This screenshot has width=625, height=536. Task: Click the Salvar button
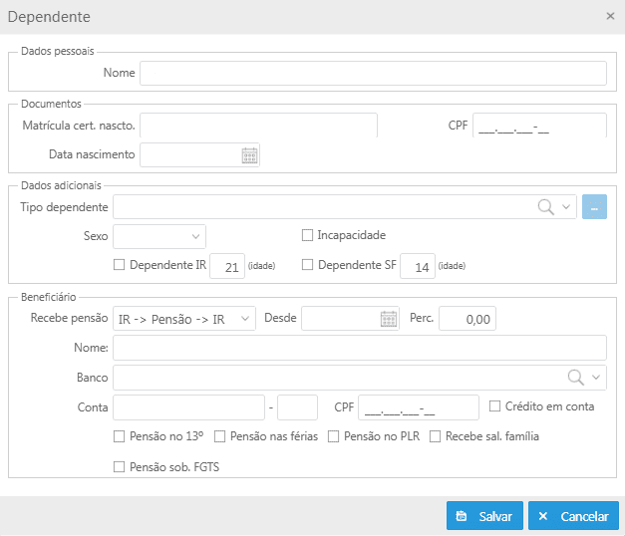click(x=484, y=516)
